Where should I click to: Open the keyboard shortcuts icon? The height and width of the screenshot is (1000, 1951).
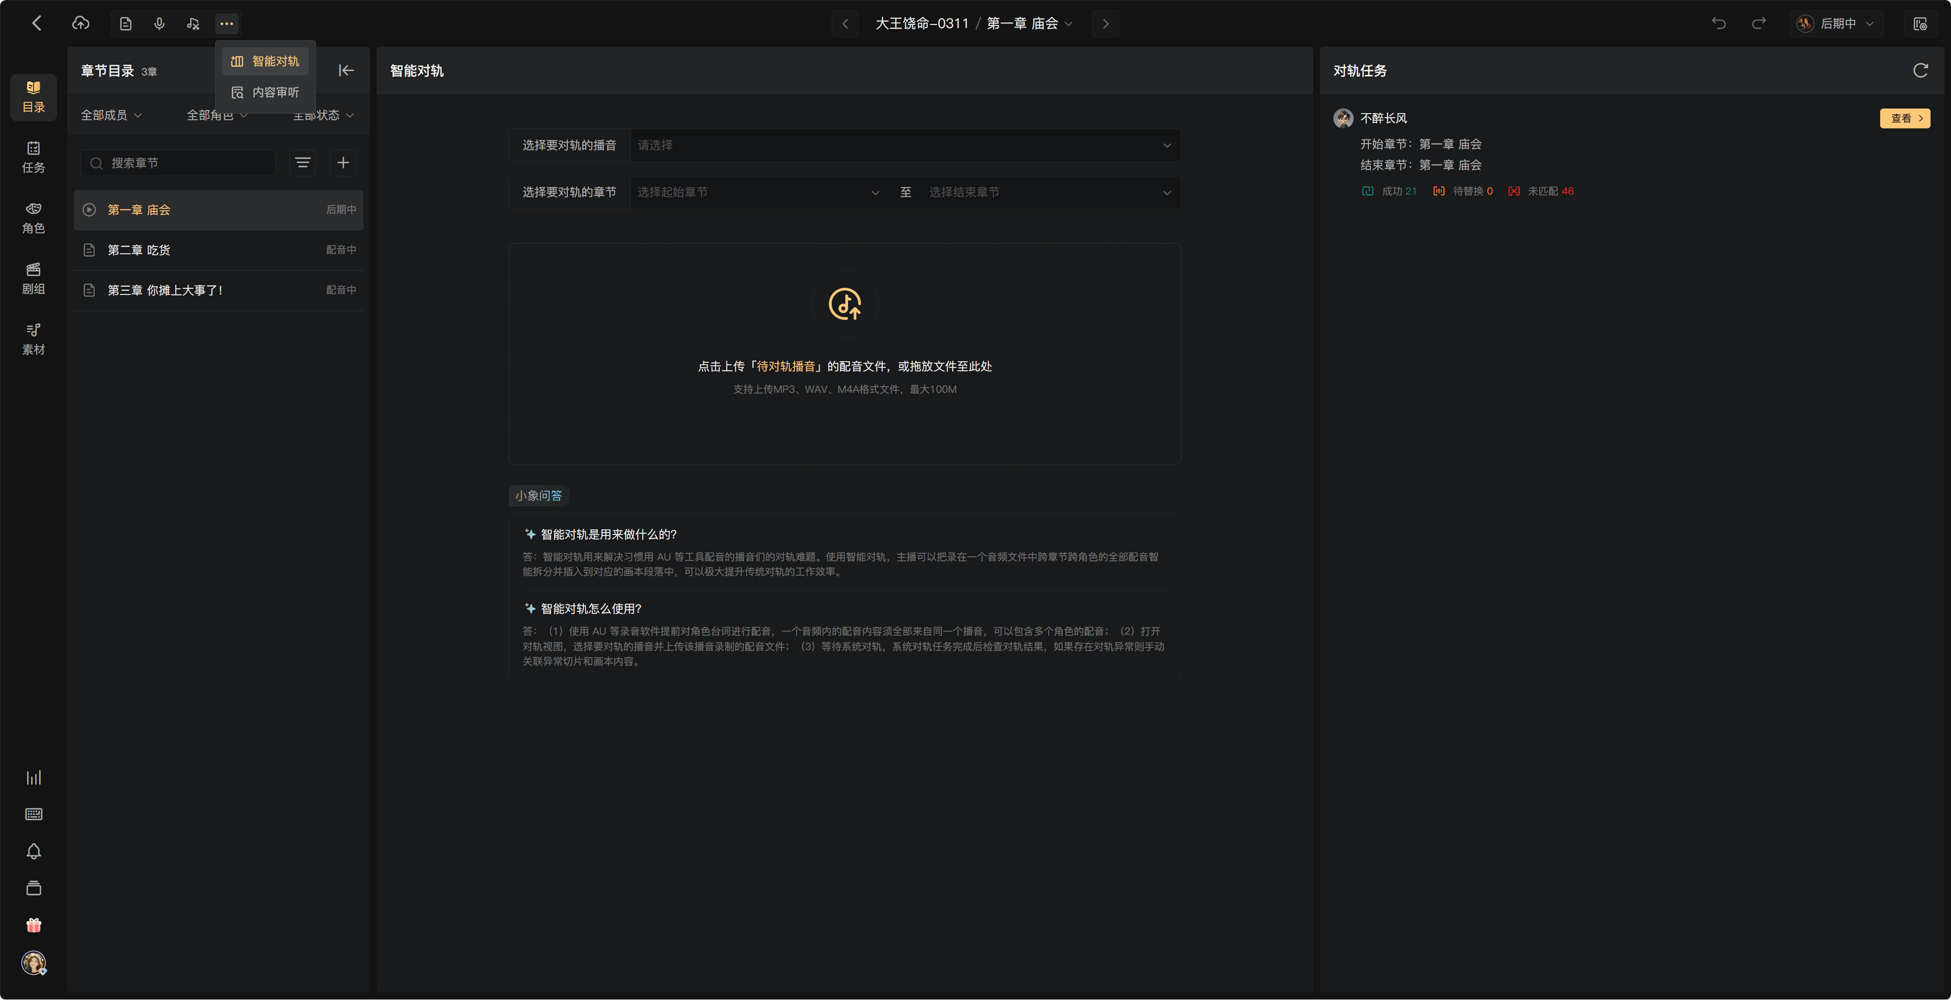tap(34, 815)
